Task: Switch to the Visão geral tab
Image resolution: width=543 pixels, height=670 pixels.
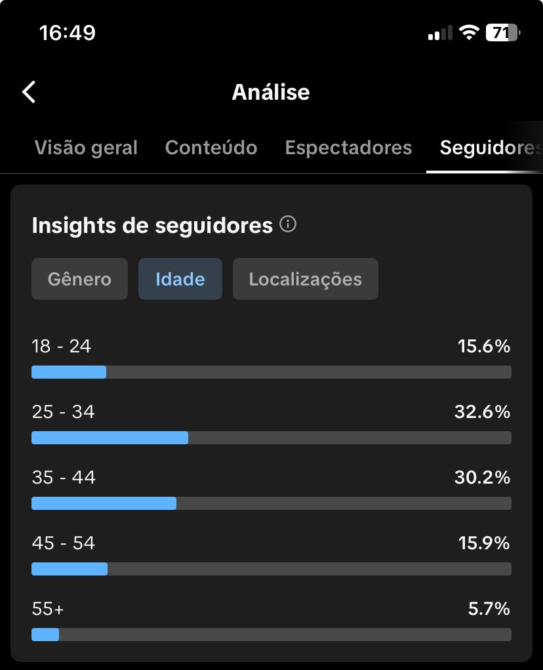Action: [x=86, y=148]
